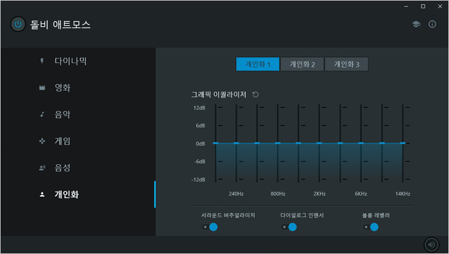
Task: Switch to the 개인화 2 tab
Action: tap(302, 64)
